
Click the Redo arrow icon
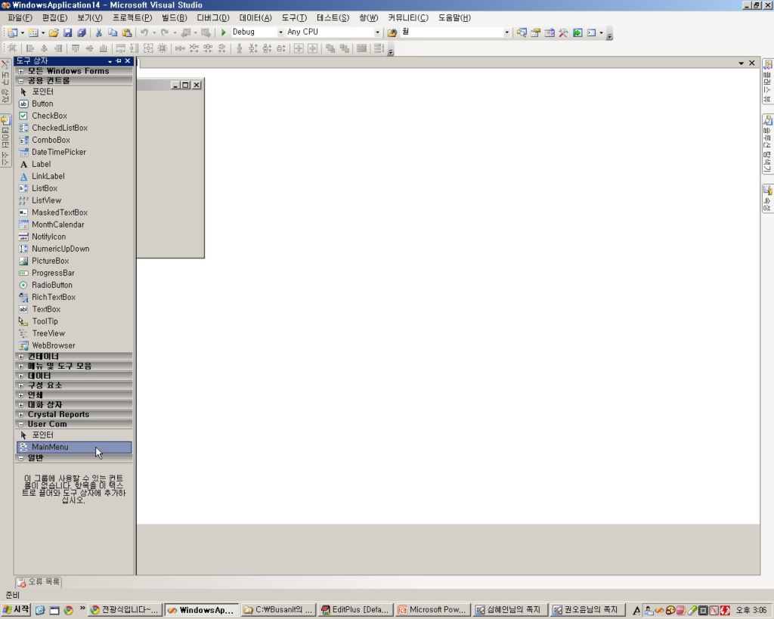[x=165, y=32]
